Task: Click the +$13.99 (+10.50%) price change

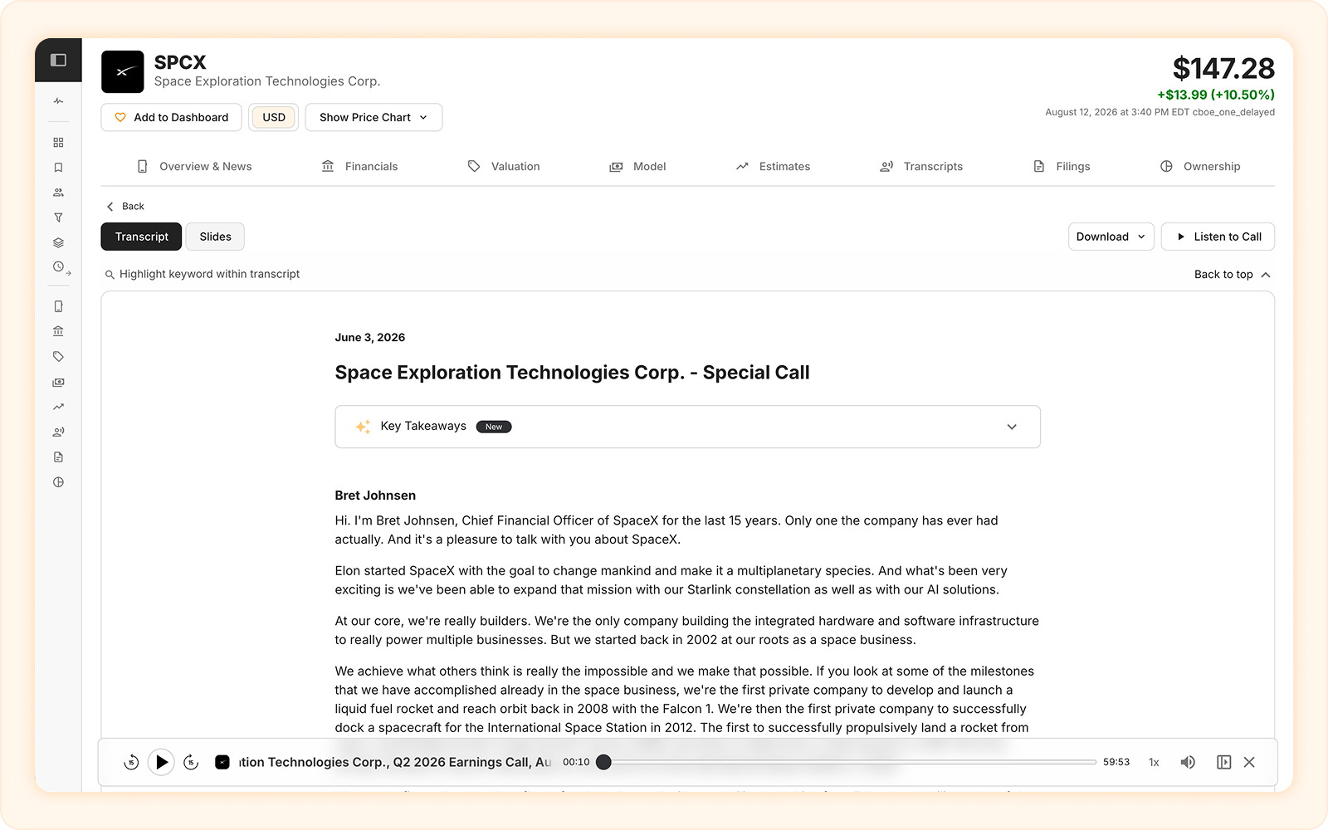Action: (x=1216, y=95)
